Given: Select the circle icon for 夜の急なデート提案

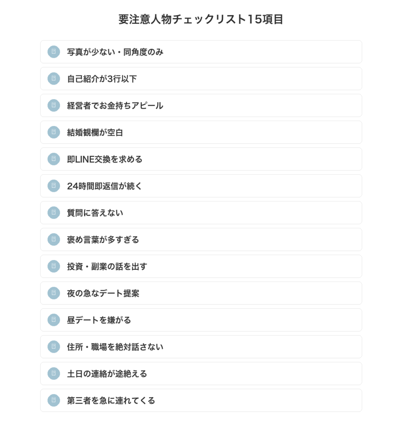Looking at the screenshot, I should point(54,293).
